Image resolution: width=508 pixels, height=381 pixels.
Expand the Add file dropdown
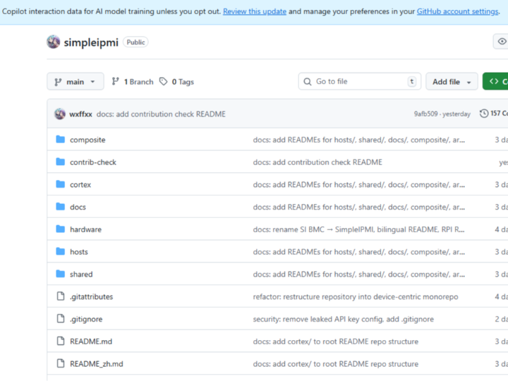click(452, 82)
